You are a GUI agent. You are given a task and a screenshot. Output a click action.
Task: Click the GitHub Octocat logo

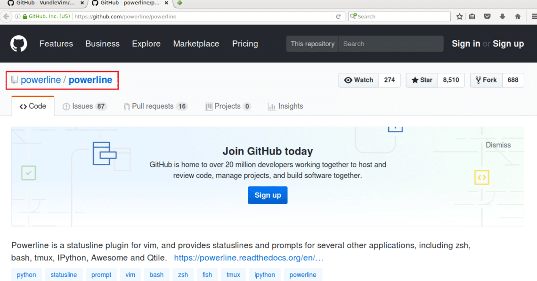click(x=18, y=44)
